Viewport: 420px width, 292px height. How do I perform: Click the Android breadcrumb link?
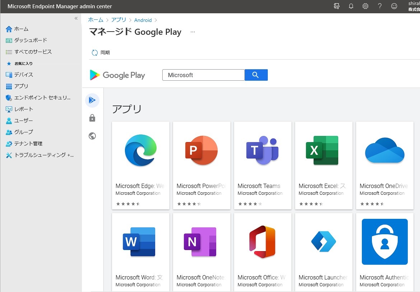coord(143,20)
